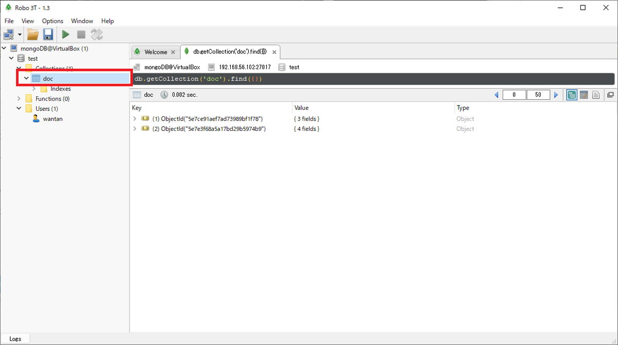Open the Window menu

[82, 21]
